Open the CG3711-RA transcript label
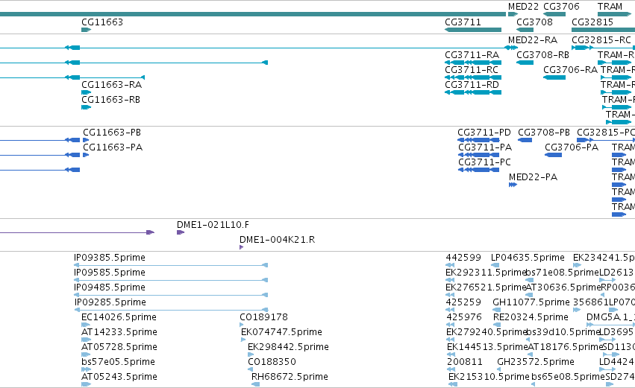The height and width of the screenshot is (388, 635). point(472,55)
